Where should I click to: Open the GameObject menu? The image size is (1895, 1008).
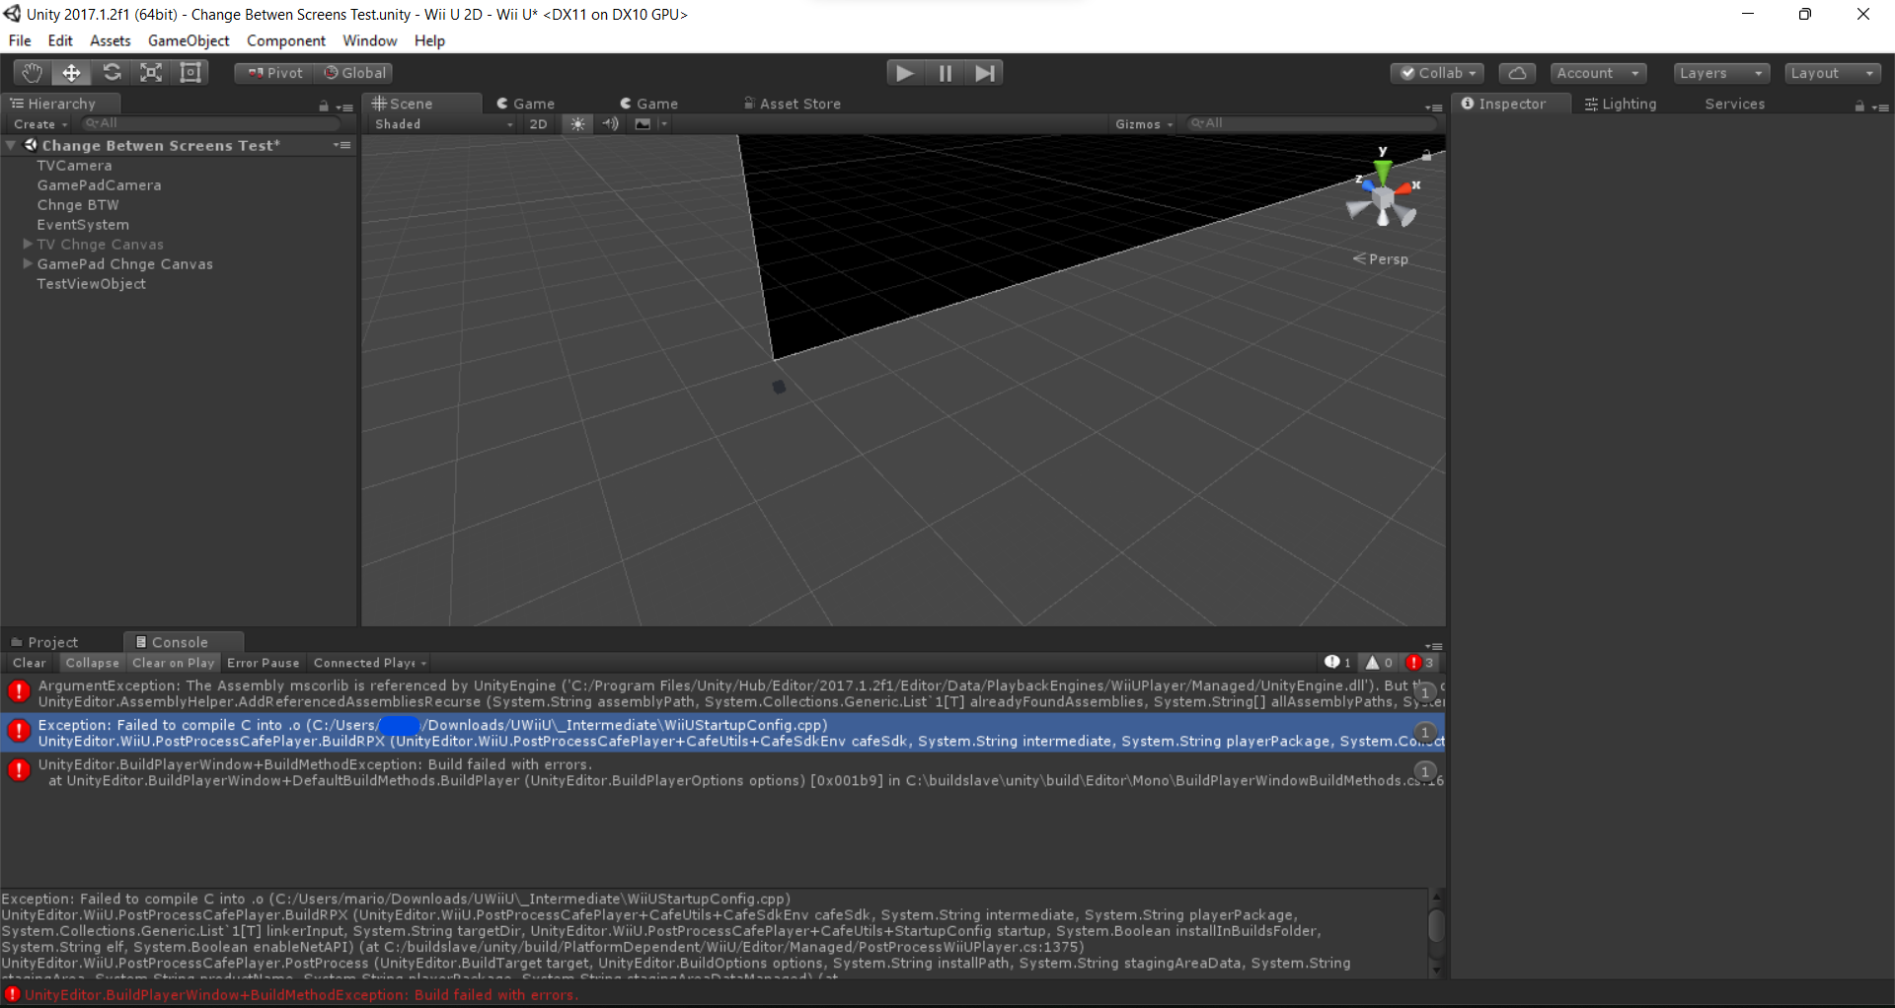(x=189, y=40)
